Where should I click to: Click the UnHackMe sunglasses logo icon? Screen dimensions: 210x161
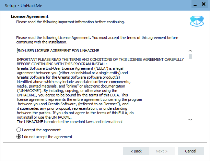click(x=197, y=21)
